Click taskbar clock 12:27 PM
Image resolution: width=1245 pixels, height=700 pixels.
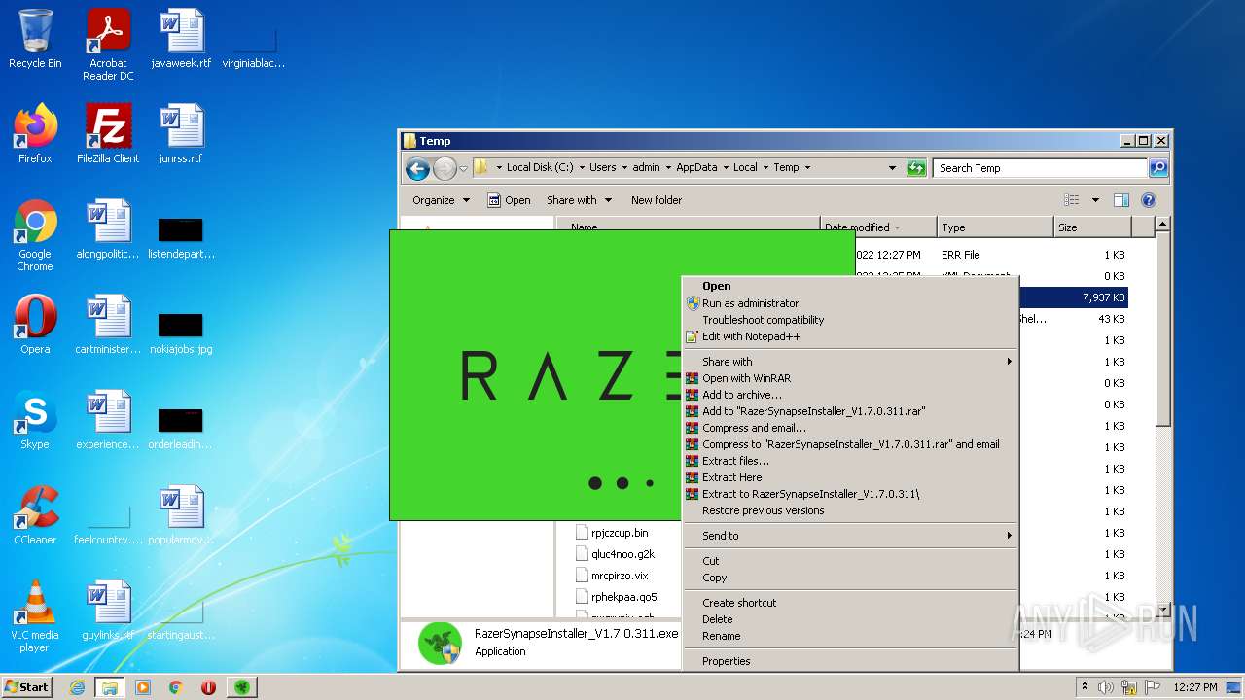click(1194, 687)
